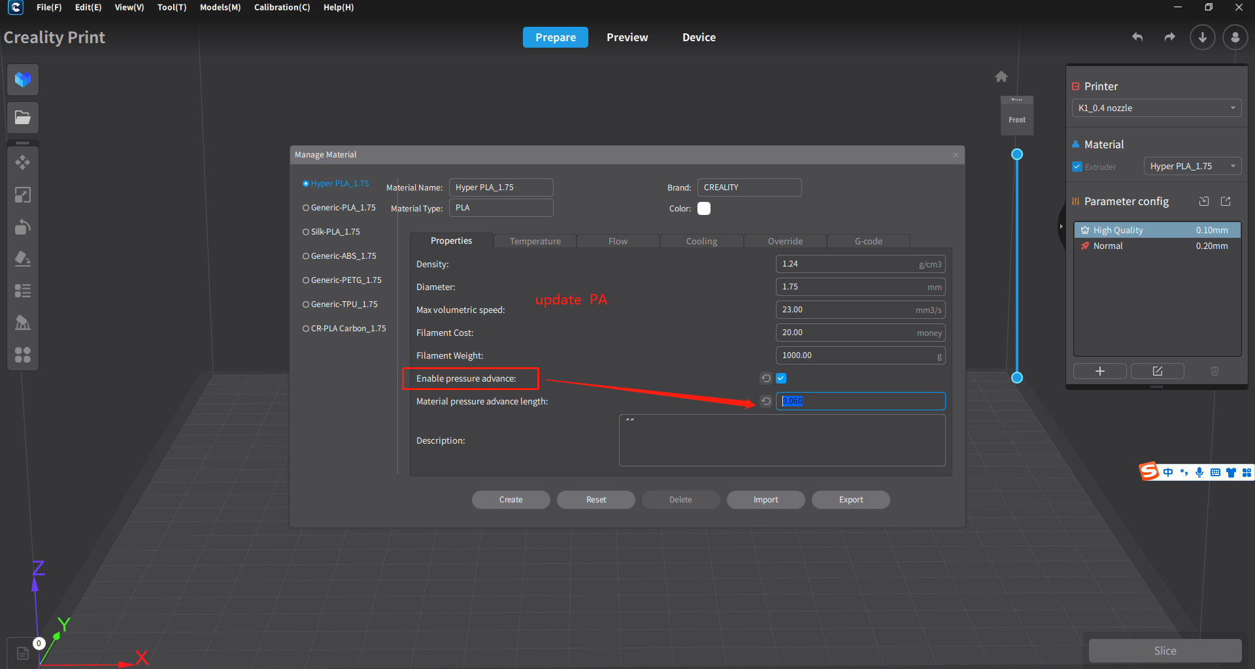Click the trash delete profile icon

1214,371
